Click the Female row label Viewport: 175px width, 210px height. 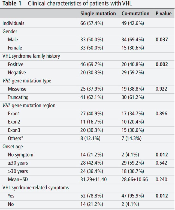click(15, 48)
